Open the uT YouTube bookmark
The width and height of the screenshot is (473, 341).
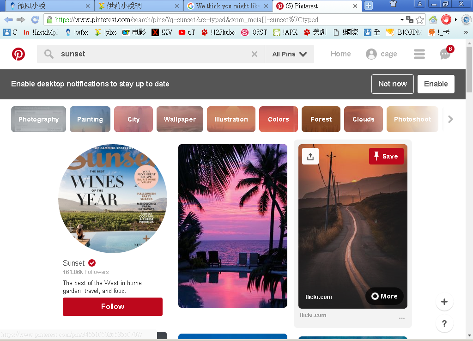coord(187,32)
